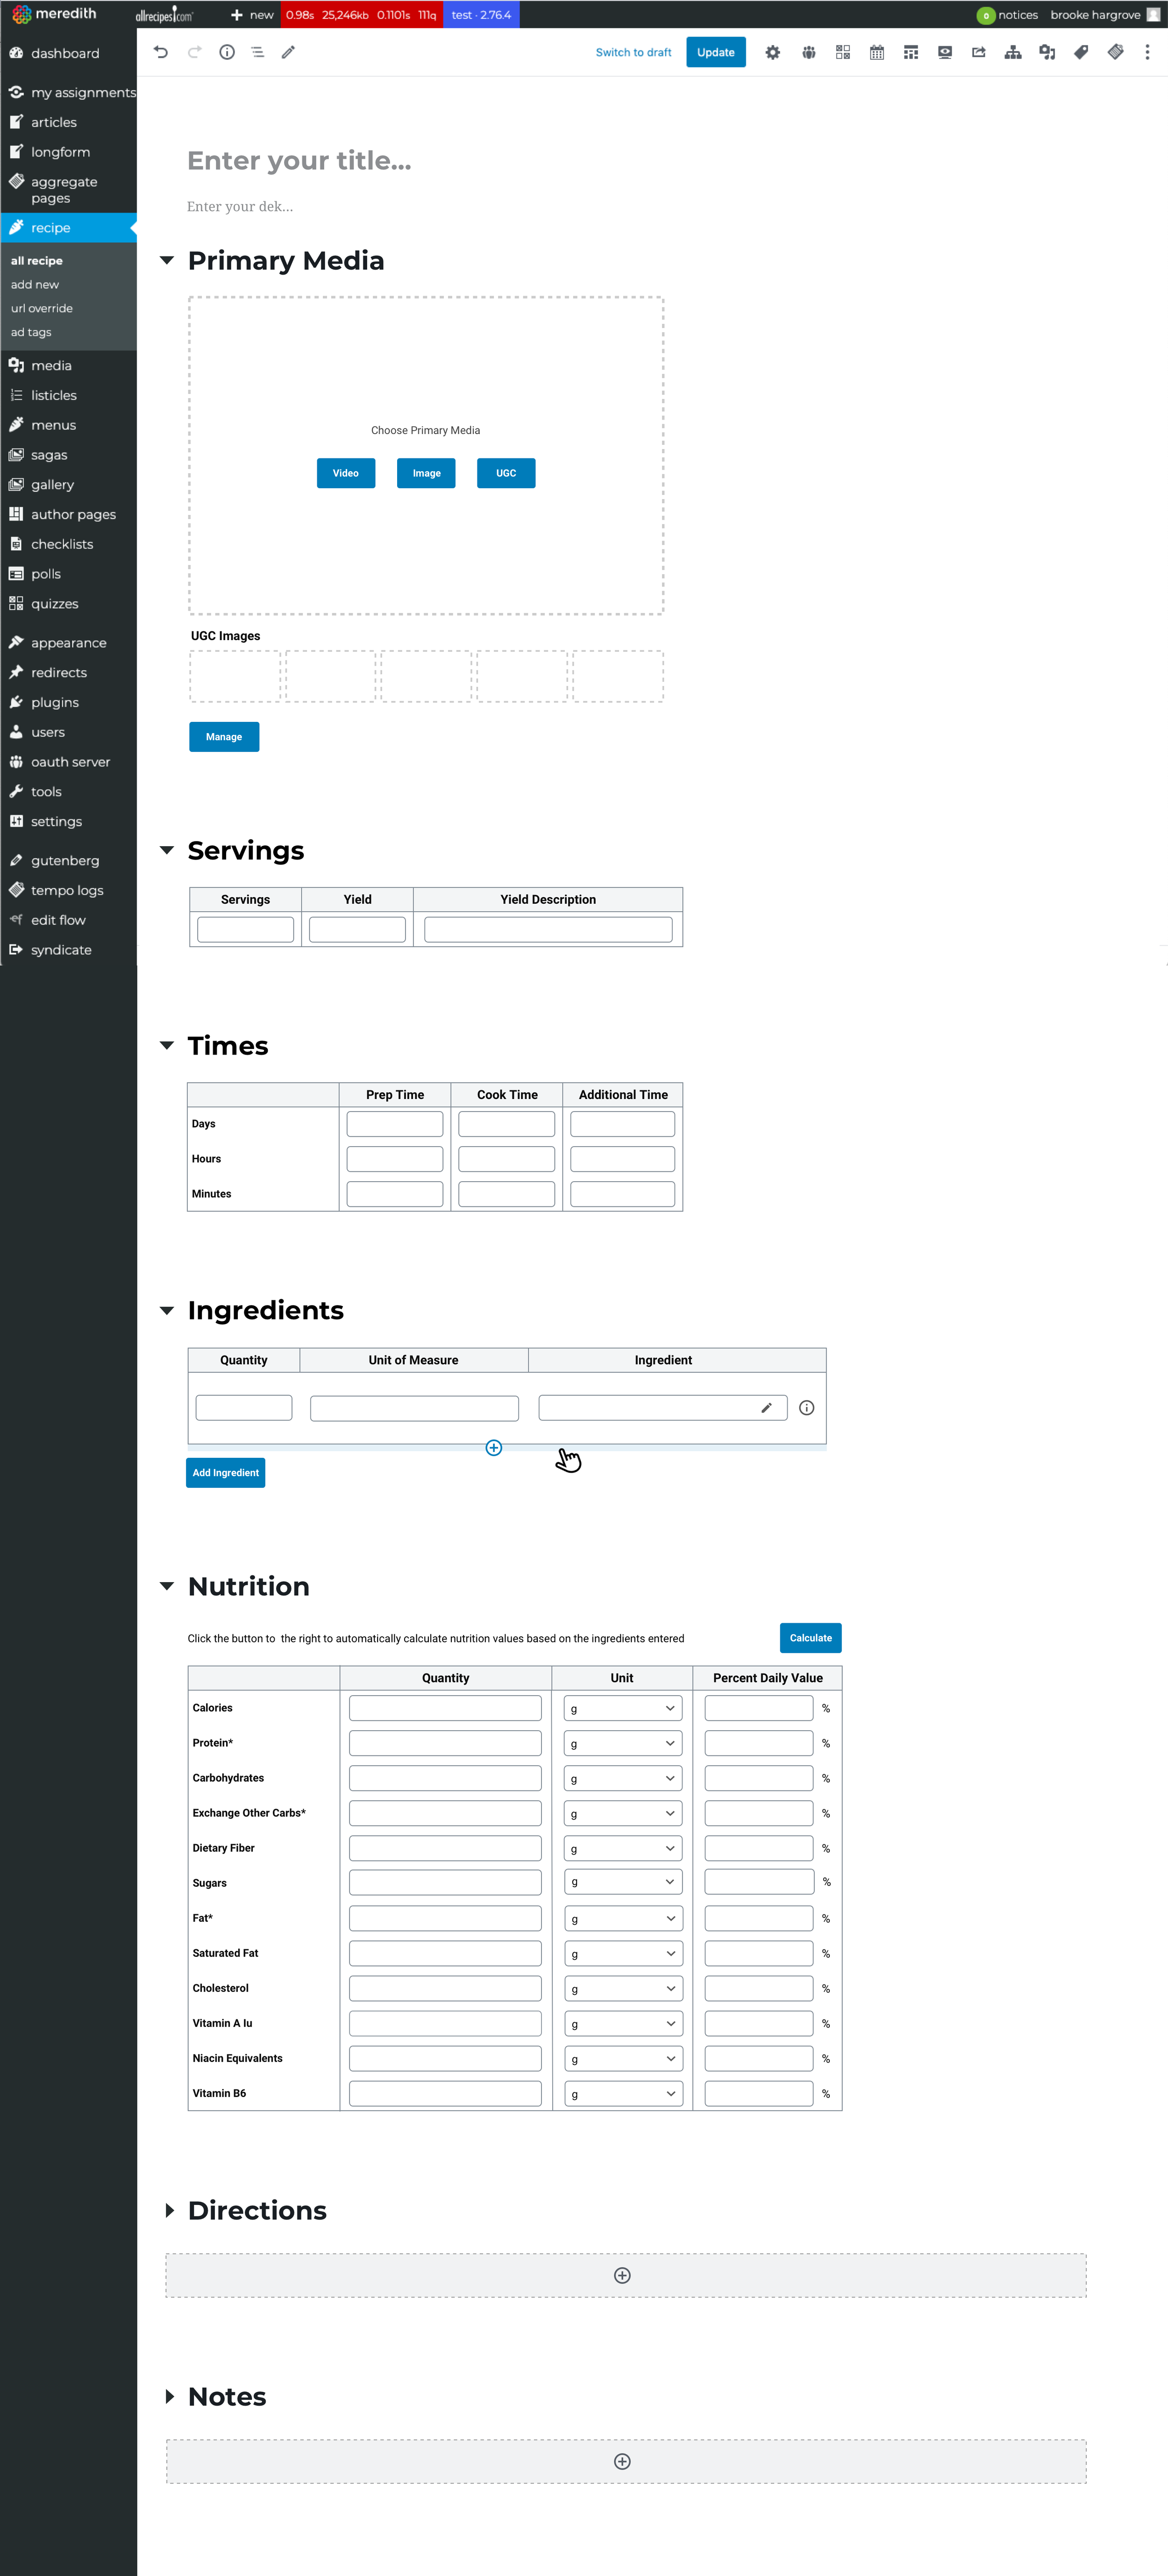Open the three-dot options menu

click(x=1146, y=52)
